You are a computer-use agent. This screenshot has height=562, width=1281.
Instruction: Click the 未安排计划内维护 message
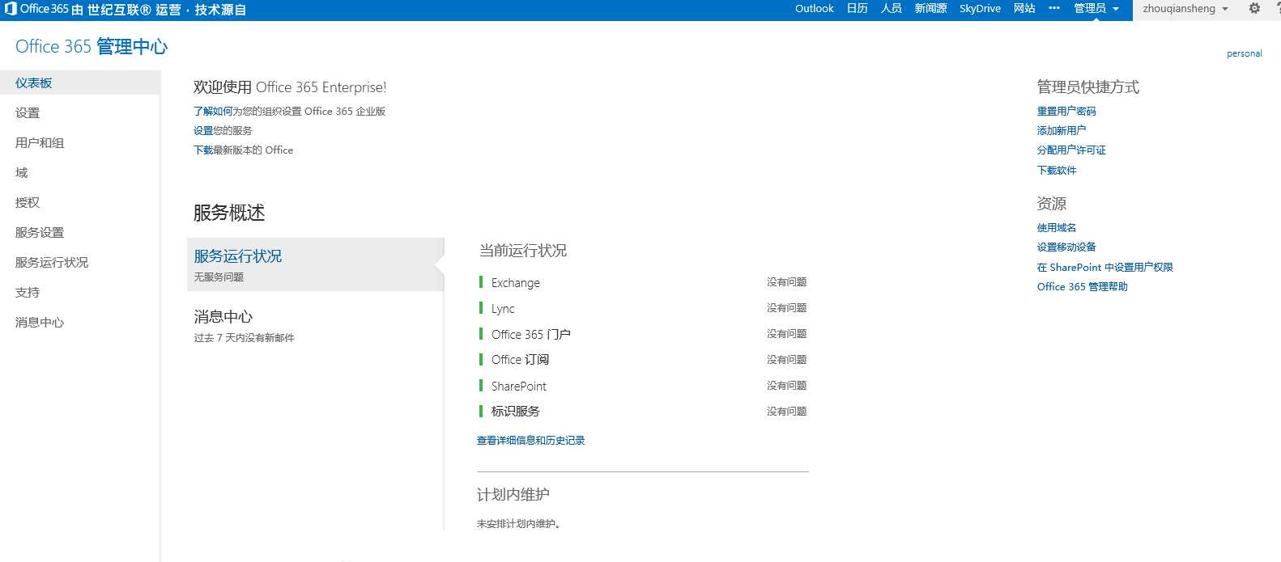(519, 524)
